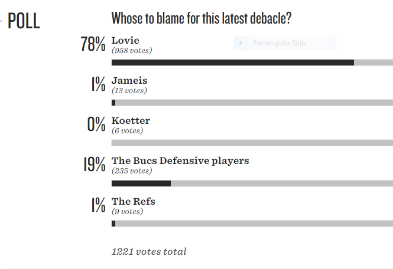Image resolution: width=393 pixels, height=269 pixels.
Task: Click the Rectangular Snip tooltip label
Action: coord(279,43)
